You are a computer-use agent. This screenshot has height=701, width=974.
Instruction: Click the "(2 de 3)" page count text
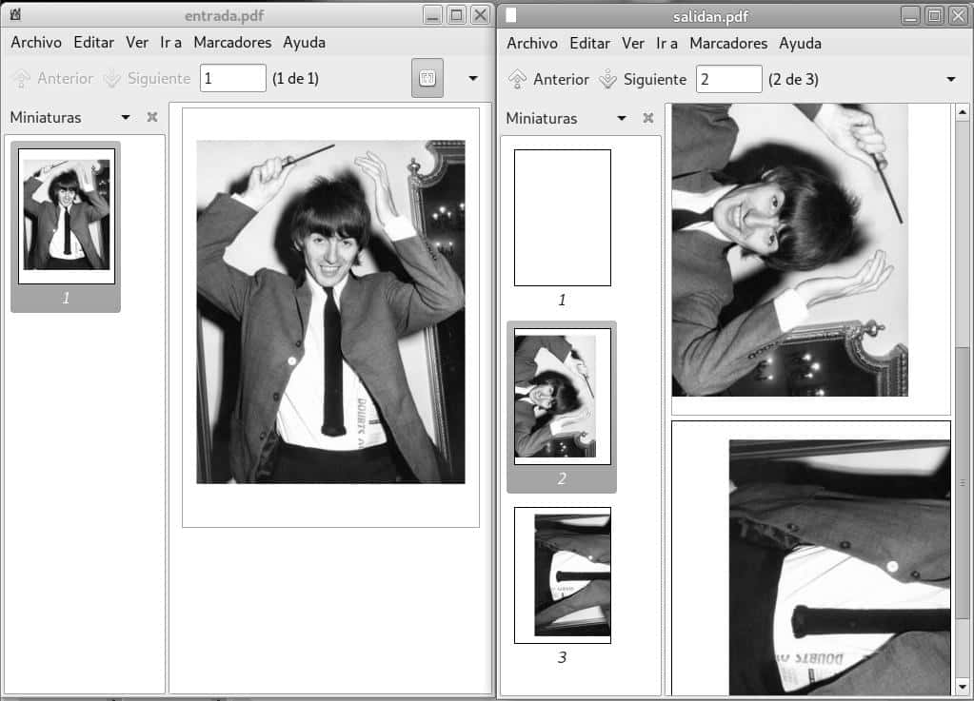793,79
